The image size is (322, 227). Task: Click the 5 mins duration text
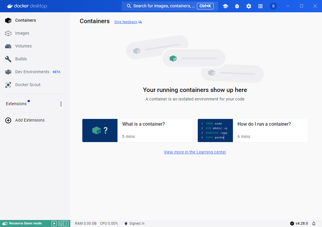(129, 137)
